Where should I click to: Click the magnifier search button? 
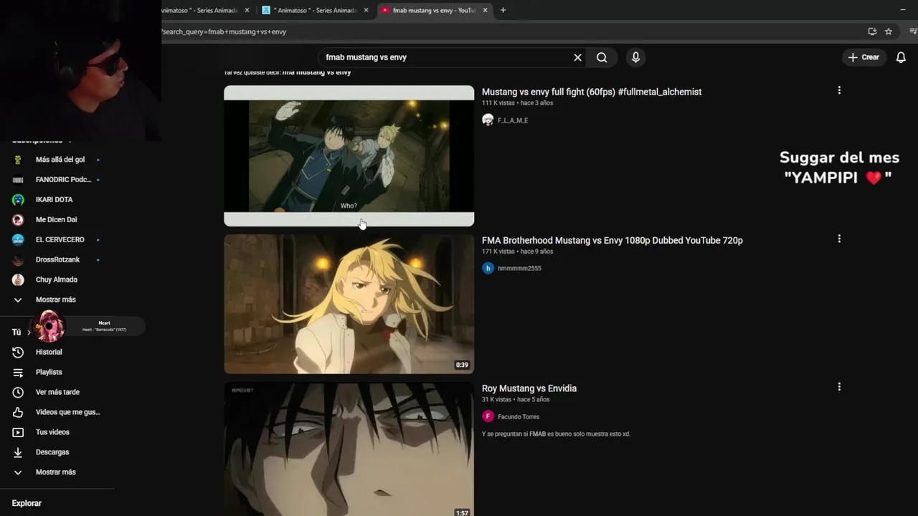[x=602, y=57]
